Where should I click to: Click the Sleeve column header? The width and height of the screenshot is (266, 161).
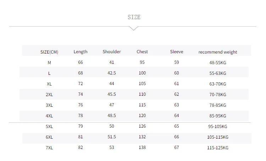tap(177, 51)
